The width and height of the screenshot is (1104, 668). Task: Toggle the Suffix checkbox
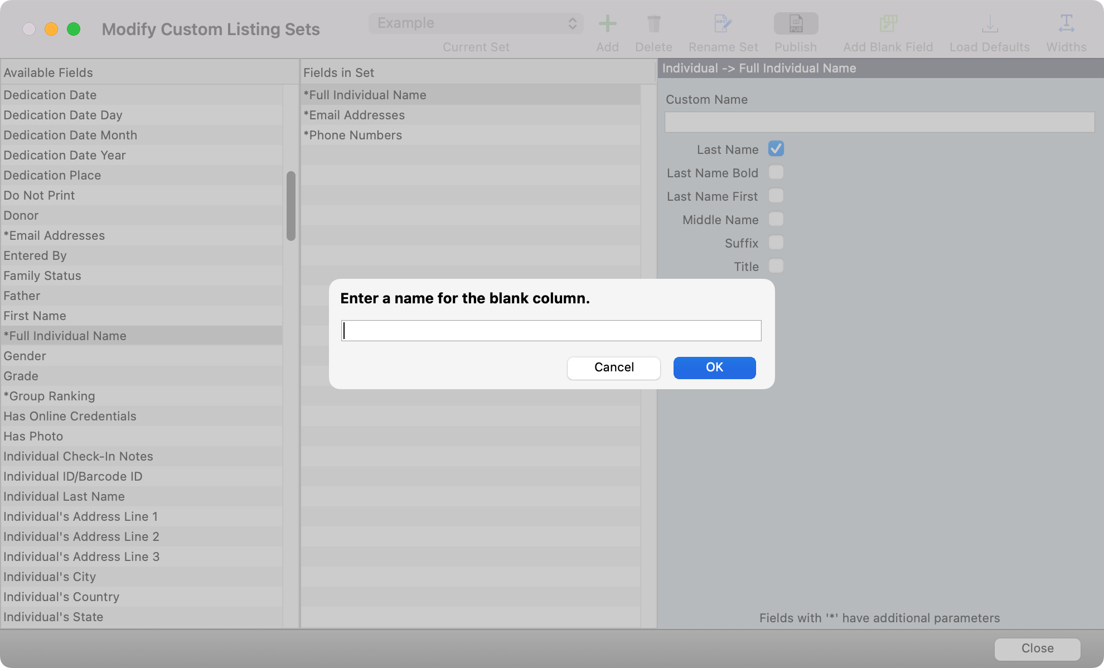point(776,243)
